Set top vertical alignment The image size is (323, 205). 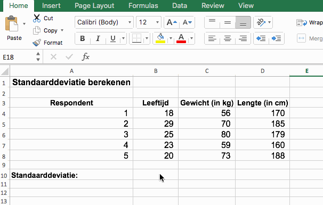(212, 22)
